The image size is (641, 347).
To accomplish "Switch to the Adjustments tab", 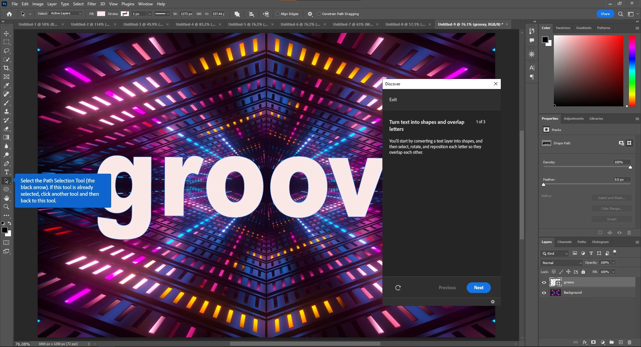I will (x=574, y=119).
